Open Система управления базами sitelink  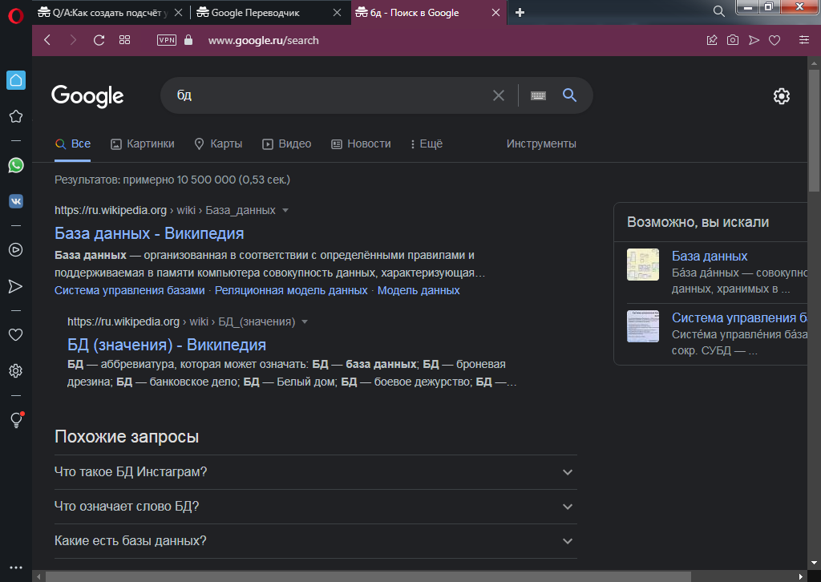[x=129, y=290]
